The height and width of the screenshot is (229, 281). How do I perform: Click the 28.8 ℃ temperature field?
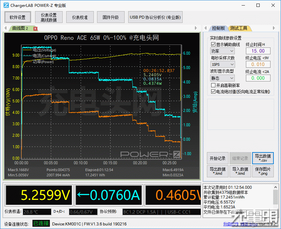(x=37, y=212)
